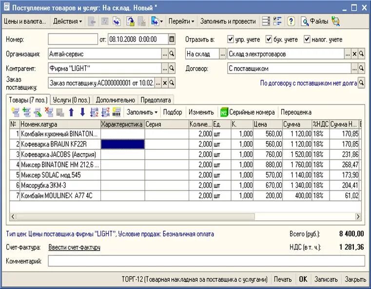Click the icon right of Файлы in toolbar
This screenshot has height=289, width=371.
coord(336,21)
